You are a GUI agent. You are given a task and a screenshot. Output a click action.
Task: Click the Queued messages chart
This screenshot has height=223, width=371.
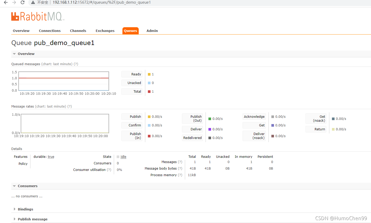(x=64, y=81)
